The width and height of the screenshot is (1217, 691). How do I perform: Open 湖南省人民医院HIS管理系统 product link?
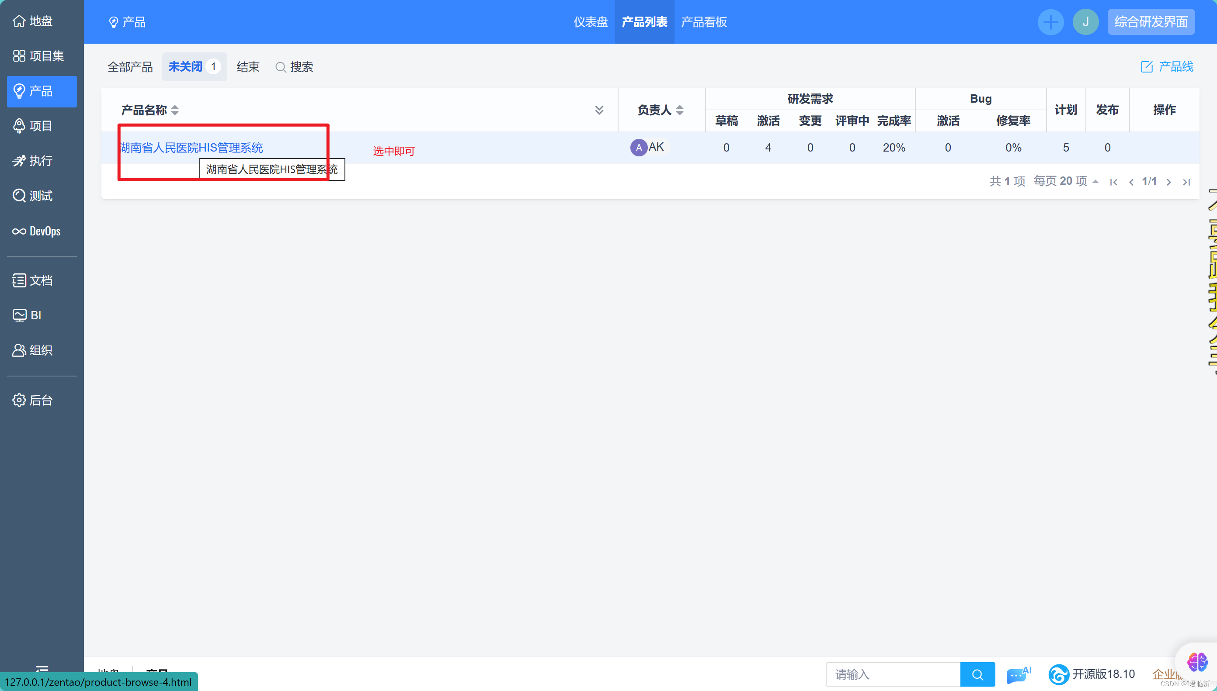tap(191, 148)
